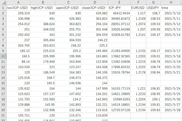Select cell with value 204.705

coord(18,46)
